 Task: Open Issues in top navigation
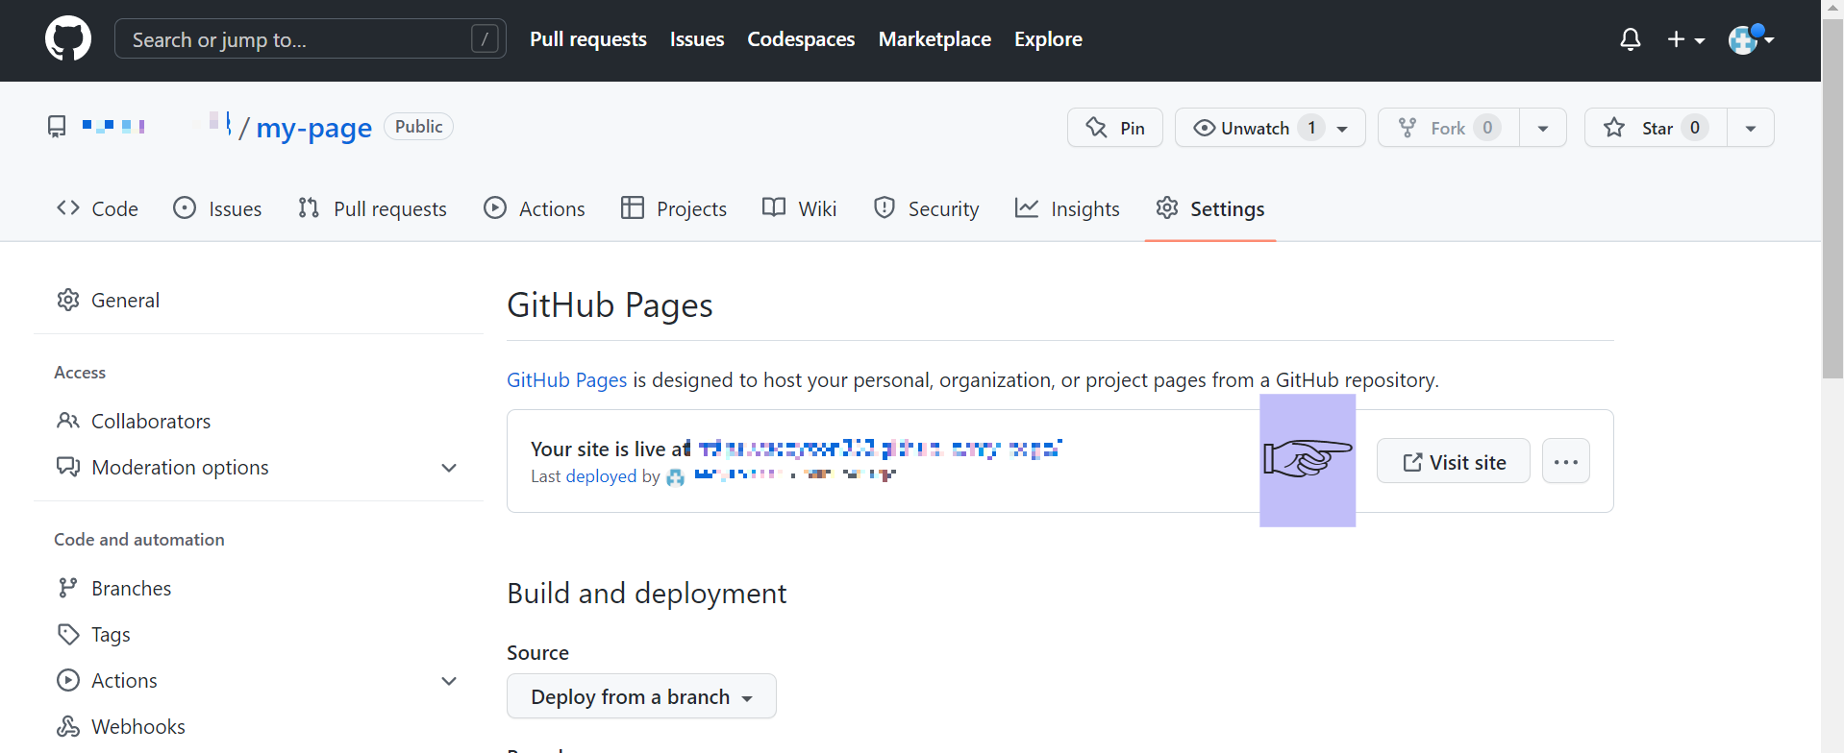tap(697, 39)
